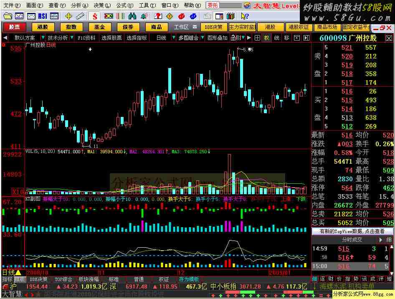This screenshot has width=395, height=299.
Task: Click the right arrow after lock dropdown
Action: coord(249,38)
